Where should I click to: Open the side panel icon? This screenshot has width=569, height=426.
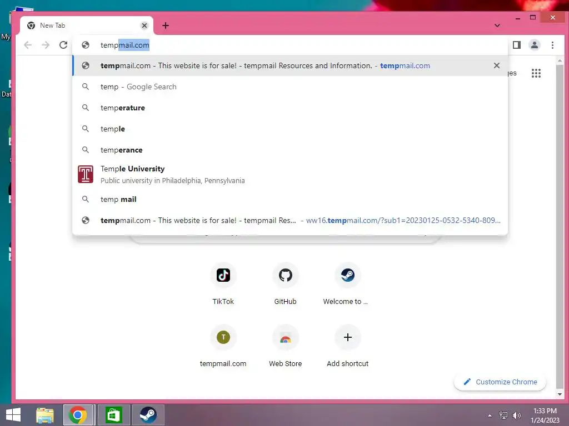point(517,45)
